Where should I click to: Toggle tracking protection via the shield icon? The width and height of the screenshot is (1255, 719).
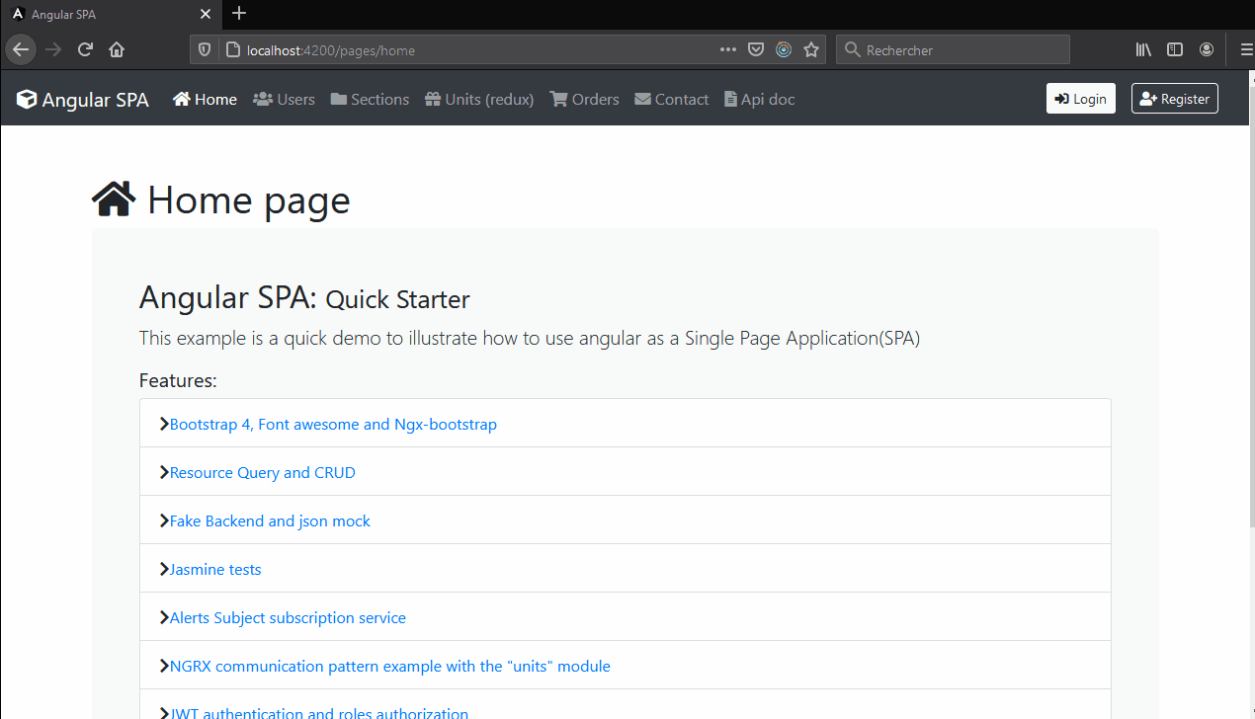(204, 49)
